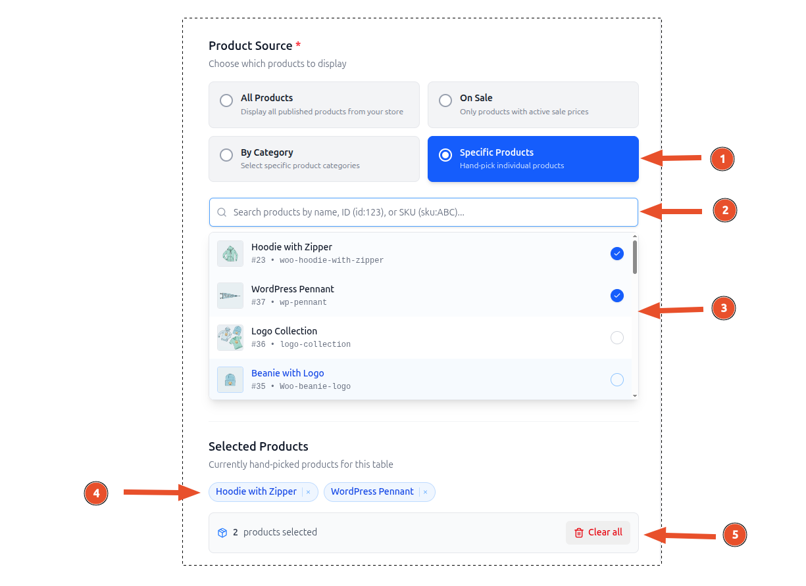The image size is (806, 586).
Task: Click the blue checkmark on Hoodie with Zipper
Action: point(617,253)
